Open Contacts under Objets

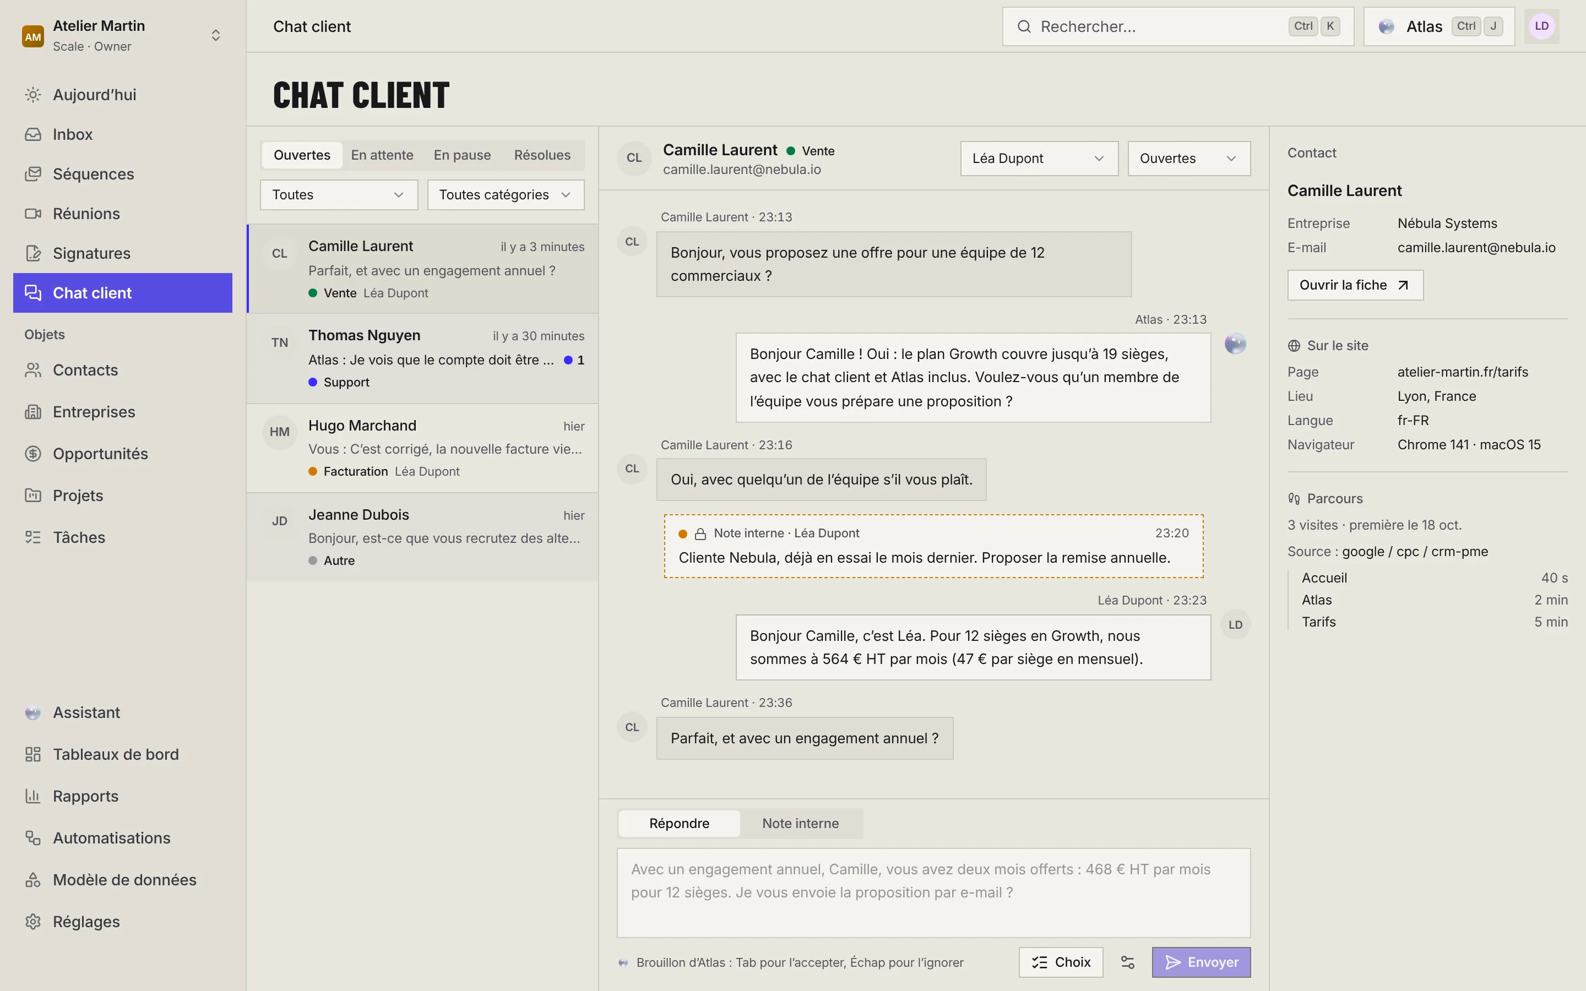[123, 371]
